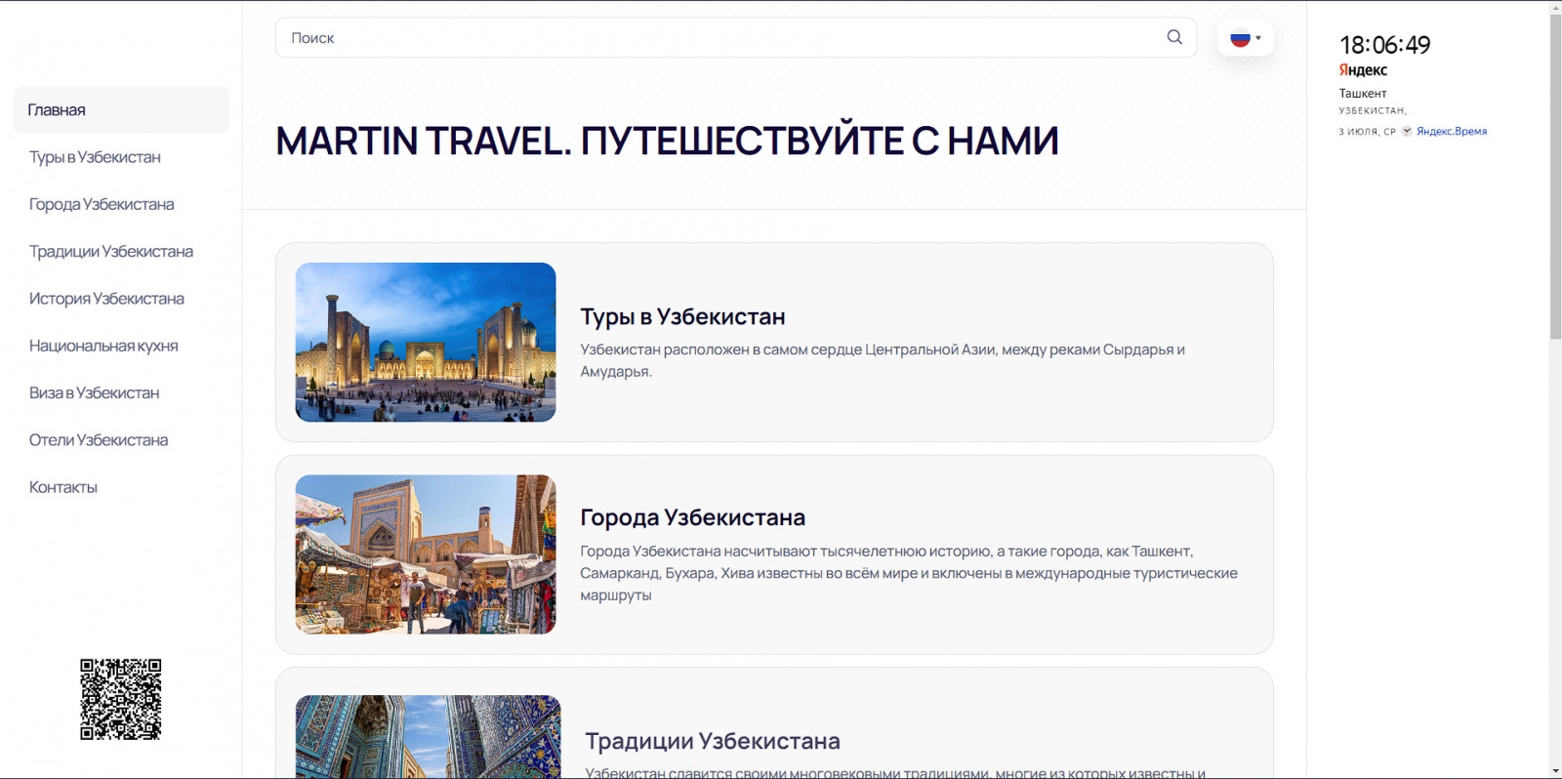Click the Туры в Узбекистан card heading

coord(682,316)
